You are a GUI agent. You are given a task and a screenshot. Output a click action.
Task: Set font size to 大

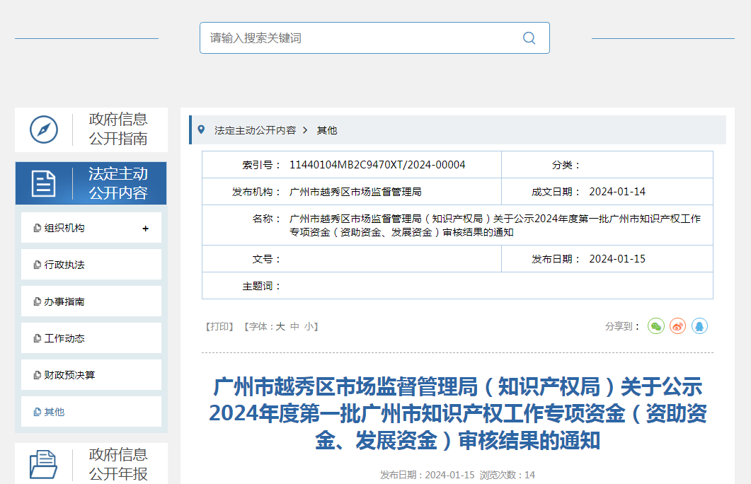pos(280,326)
